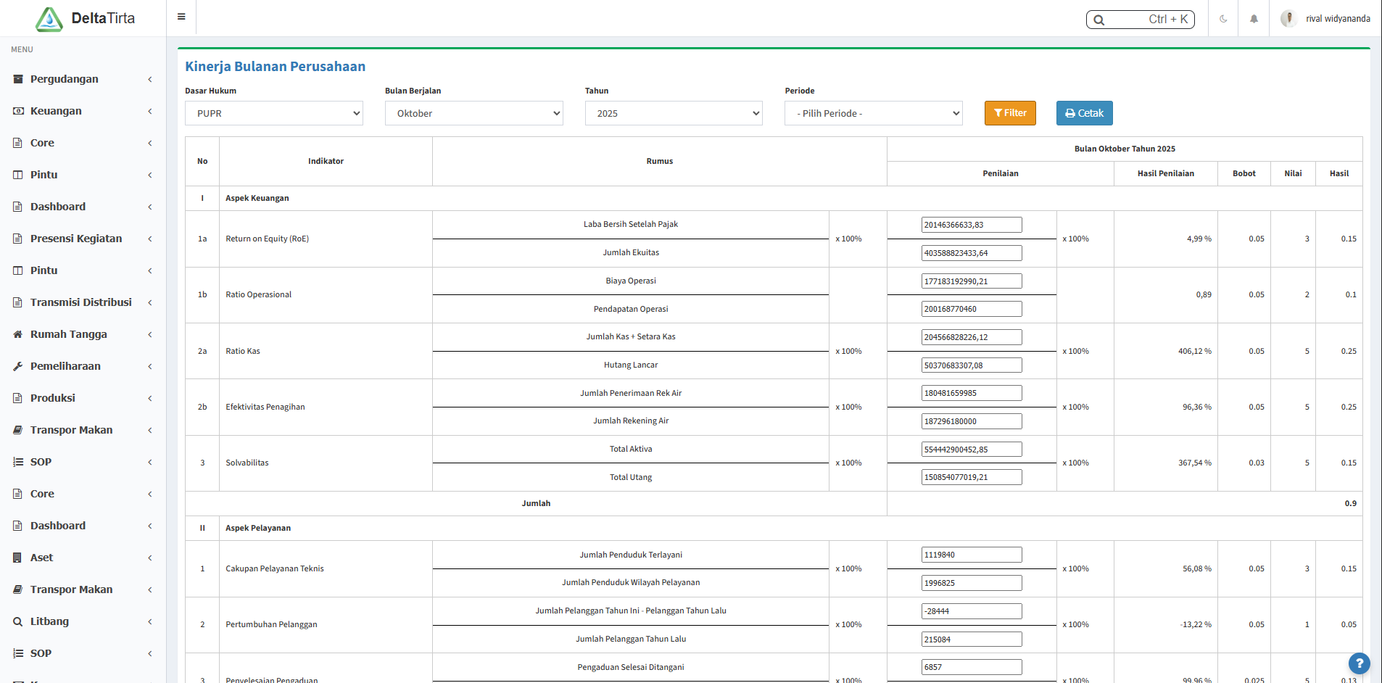Image resolution: width=1382 pixels, height=683 pixels.
Task: Click the Laba Bersih Setelah Pajak input field
Action: point(972,225)
